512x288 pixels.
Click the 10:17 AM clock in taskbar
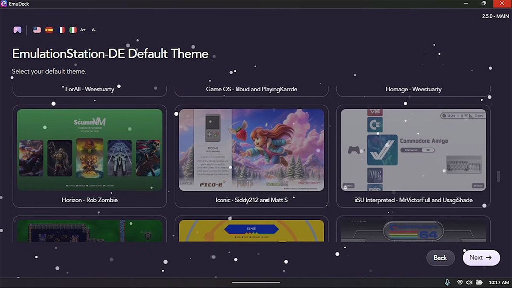tap(499, 282)
